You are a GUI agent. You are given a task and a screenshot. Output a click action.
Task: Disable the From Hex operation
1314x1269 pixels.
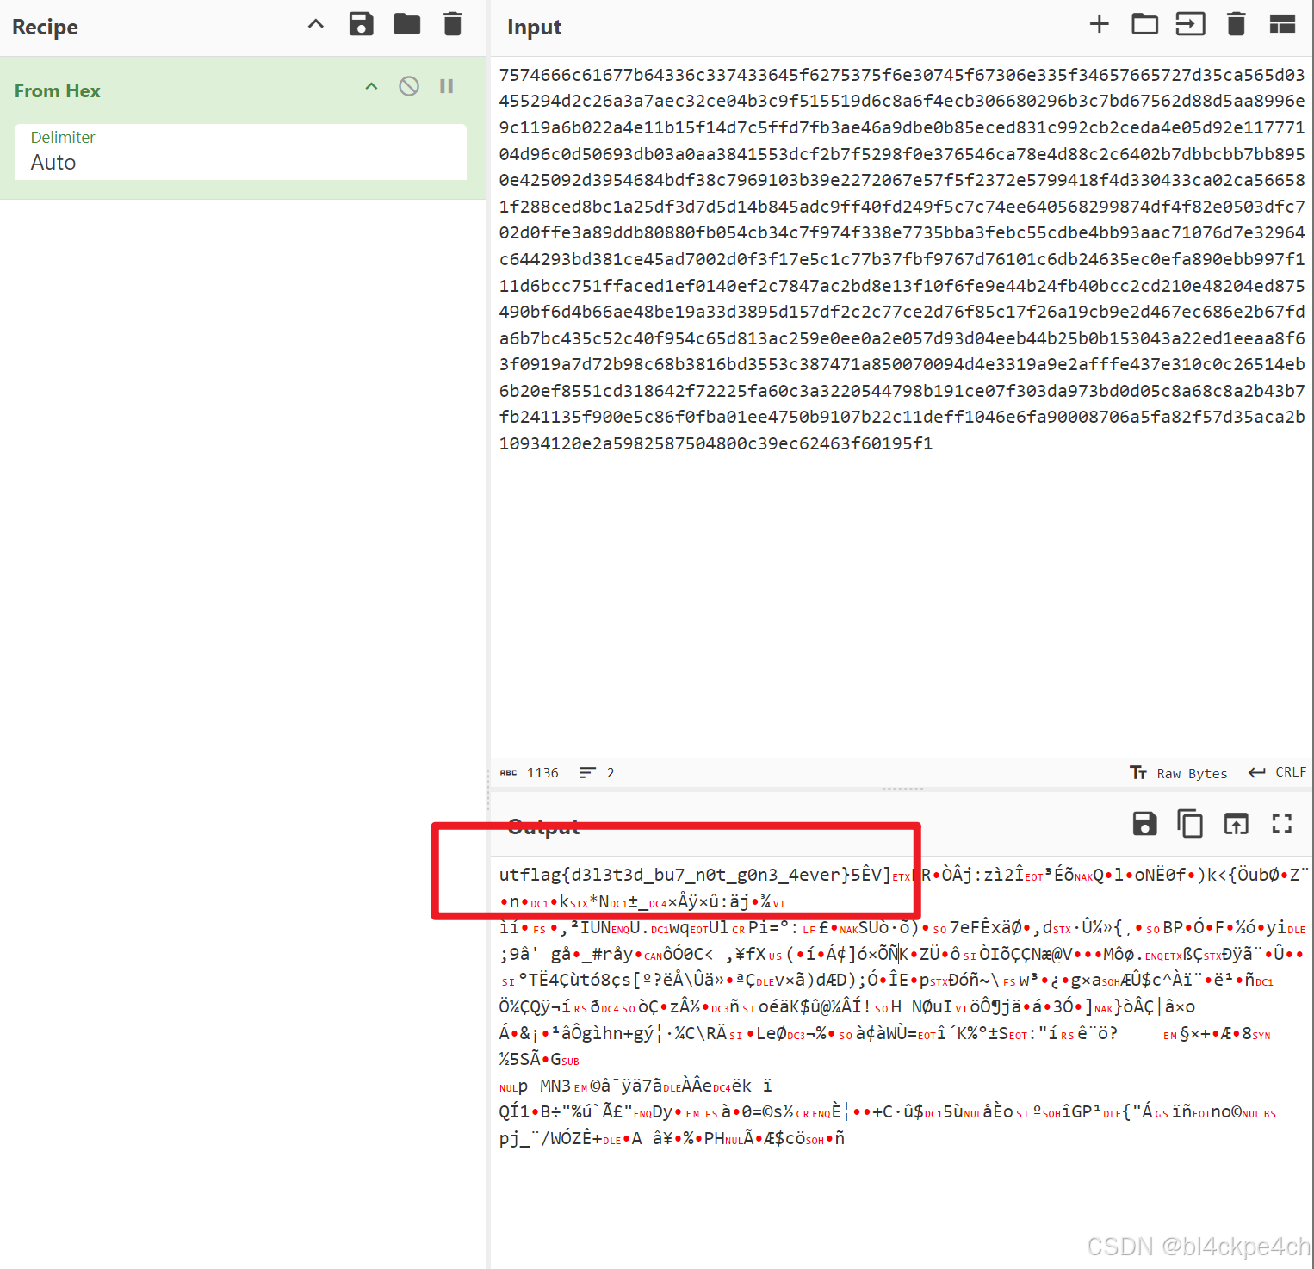(408, 86)
